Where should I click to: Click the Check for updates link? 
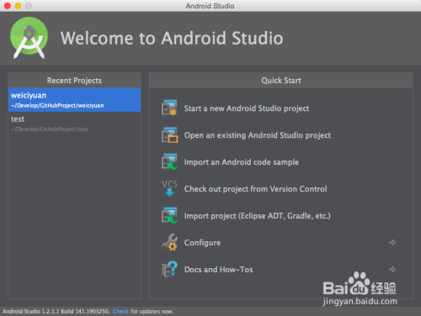point(120,311)
